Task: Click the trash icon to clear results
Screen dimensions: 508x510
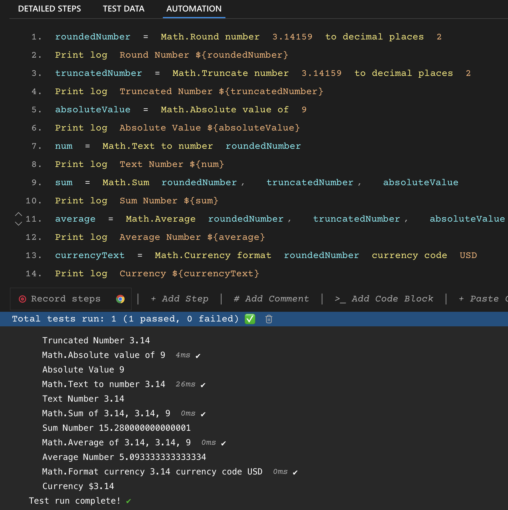Action: coord(269,319)
